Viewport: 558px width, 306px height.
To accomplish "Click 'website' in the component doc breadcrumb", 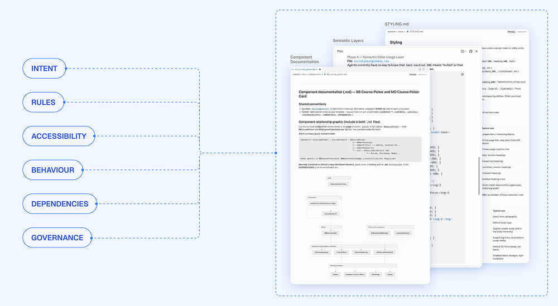I will 296,74.
